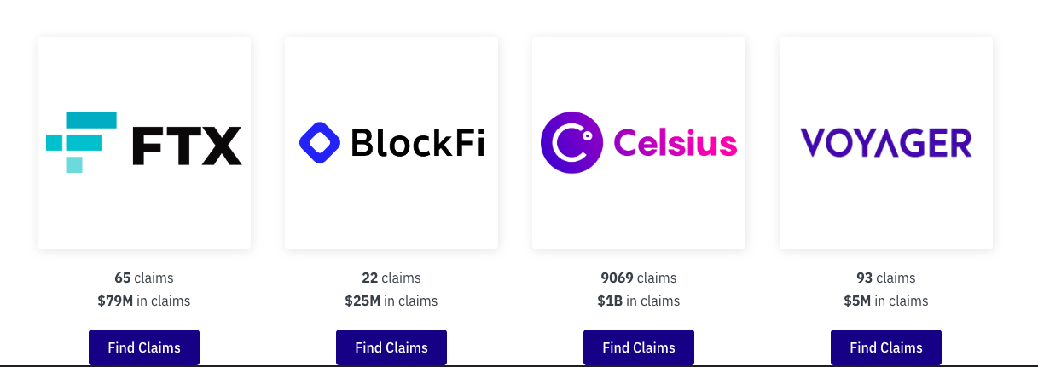The width and height of the screenshot is (1038, 367).
Task: Click the BlockFi blue diamond icon
Action: click(320, 143)
